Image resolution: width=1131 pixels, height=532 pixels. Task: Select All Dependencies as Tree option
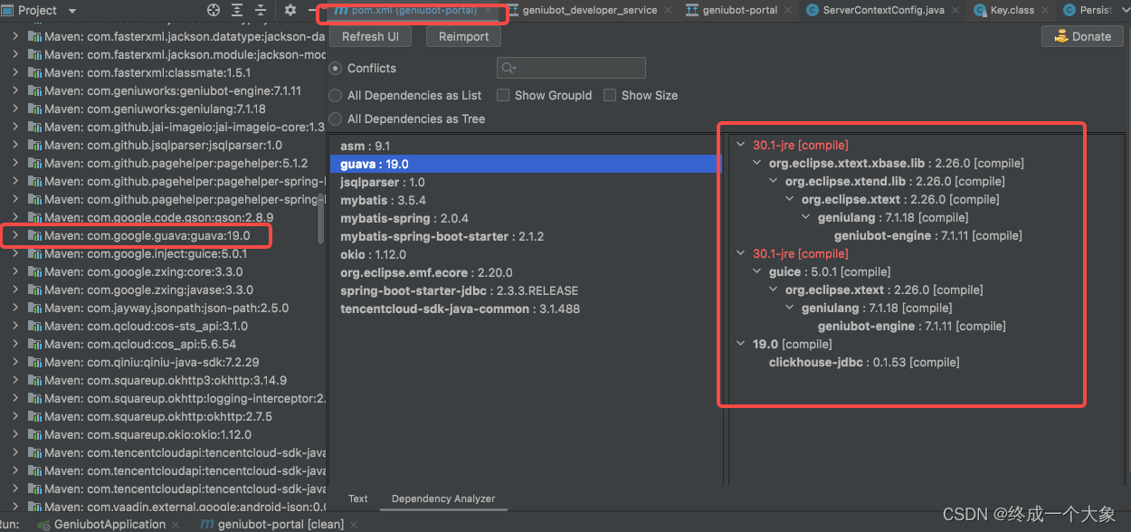click(x=336, y=119)
